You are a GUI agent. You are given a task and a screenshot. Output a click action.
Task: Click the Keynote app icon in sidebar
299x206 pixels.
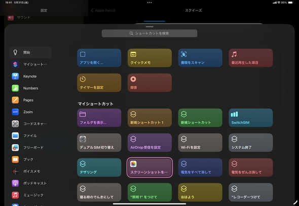click(x=15, y=76)
